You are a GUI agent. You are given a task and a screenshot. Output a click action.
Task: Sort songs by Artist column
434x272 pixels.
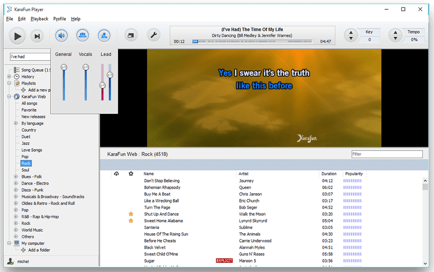point(244,174)
